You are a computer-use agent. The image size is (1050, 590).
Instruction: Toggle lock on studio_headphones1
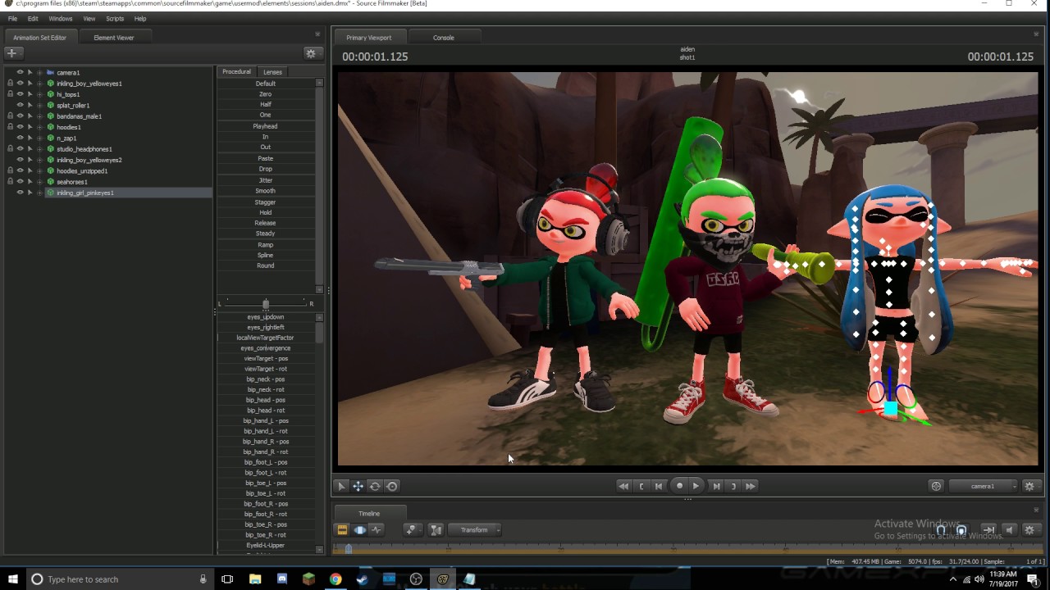point(10,149)
